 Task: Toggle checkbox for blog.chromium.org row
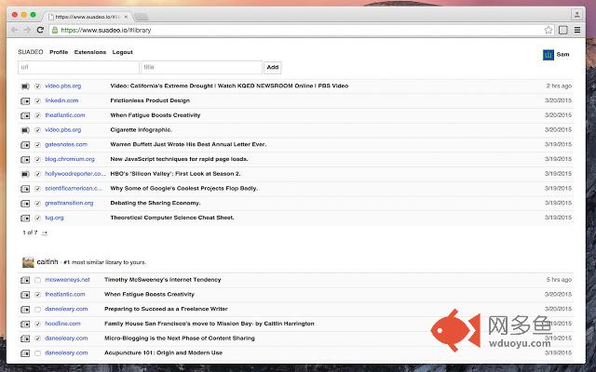click(x=37, y=159)
